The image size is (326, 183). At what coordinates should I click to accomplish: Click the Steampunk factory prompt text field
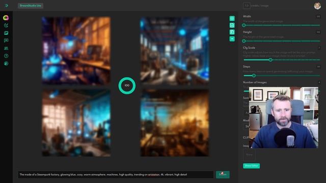click(116, 175)
